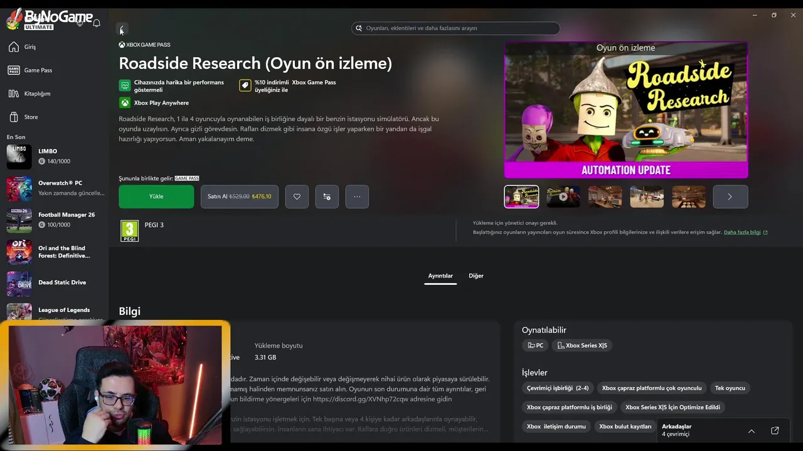803x451 pixels.
Task: Click Xbox bulut kayıtları tag
Action: click(625, 427)
